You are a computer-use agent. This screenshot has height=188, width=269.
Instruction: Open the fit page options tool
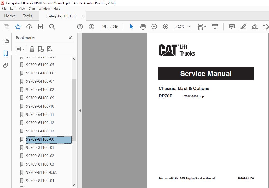click(x=202, y=27)
